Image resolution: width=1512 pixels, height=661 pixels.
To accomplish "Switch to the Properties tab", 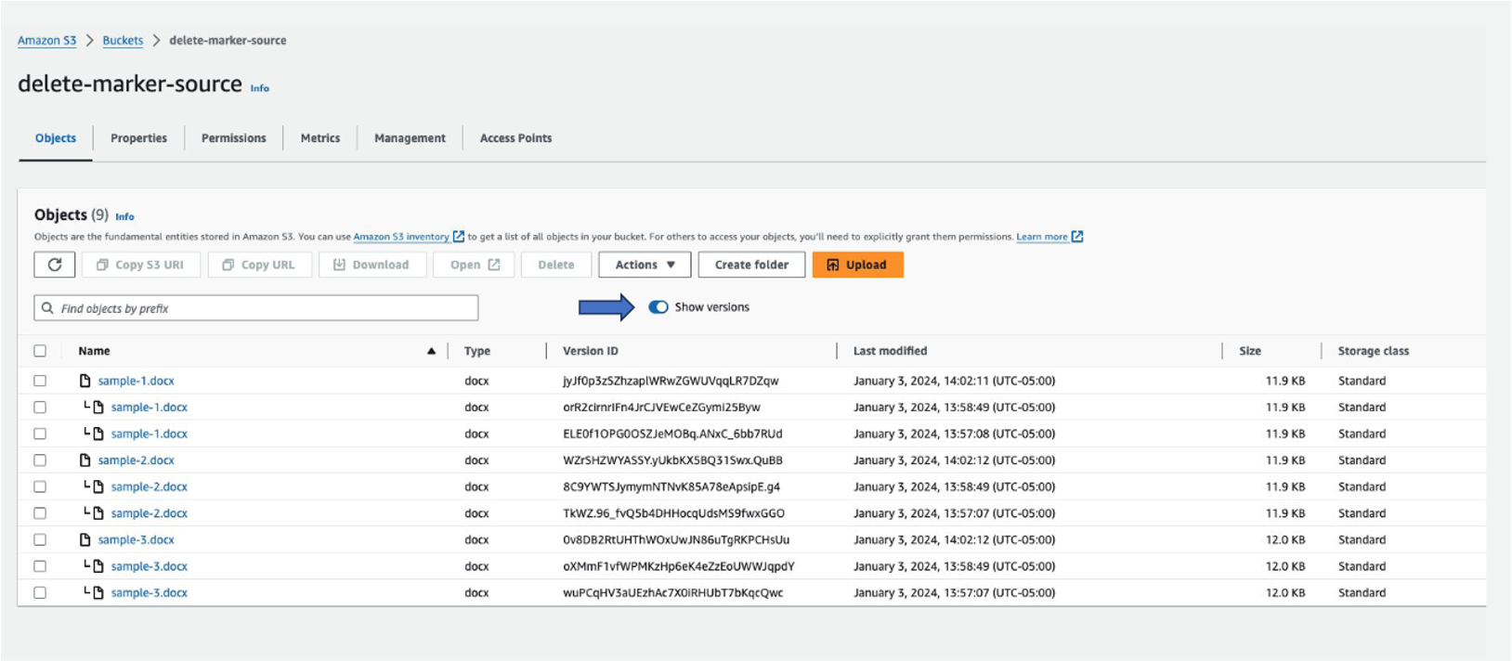I will [x=138, y=138].
